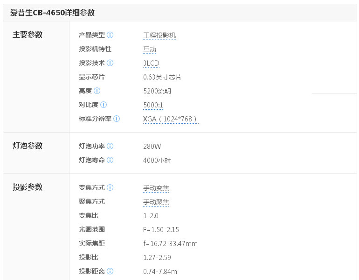Image resolution: width=359 pixels, height=280 pixels.
Task: Open the XGA（1024*768）resolution link
Action: click(x=170, y=119)
